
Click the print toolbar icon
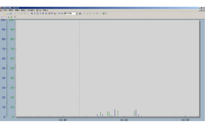[x=11, y=13]
